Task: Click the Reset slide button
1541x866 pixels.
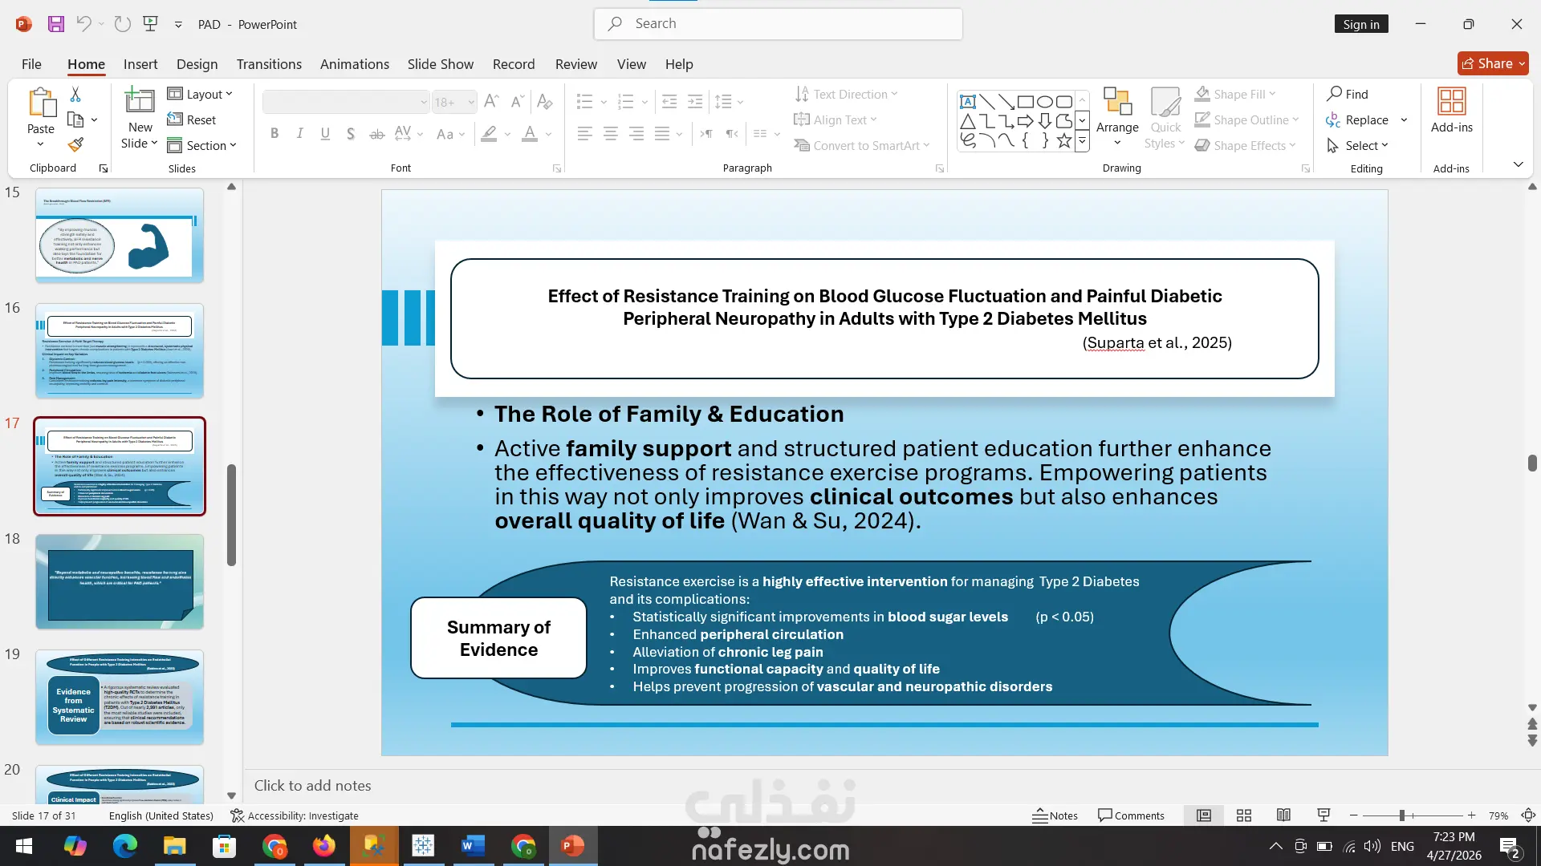Action: 192,119
